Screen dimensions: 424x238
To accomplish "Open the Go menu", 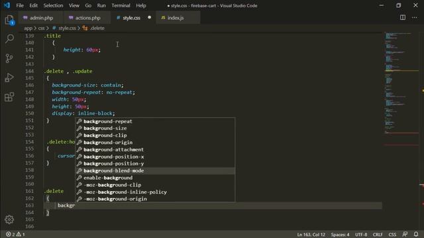I will coord(88,5).
